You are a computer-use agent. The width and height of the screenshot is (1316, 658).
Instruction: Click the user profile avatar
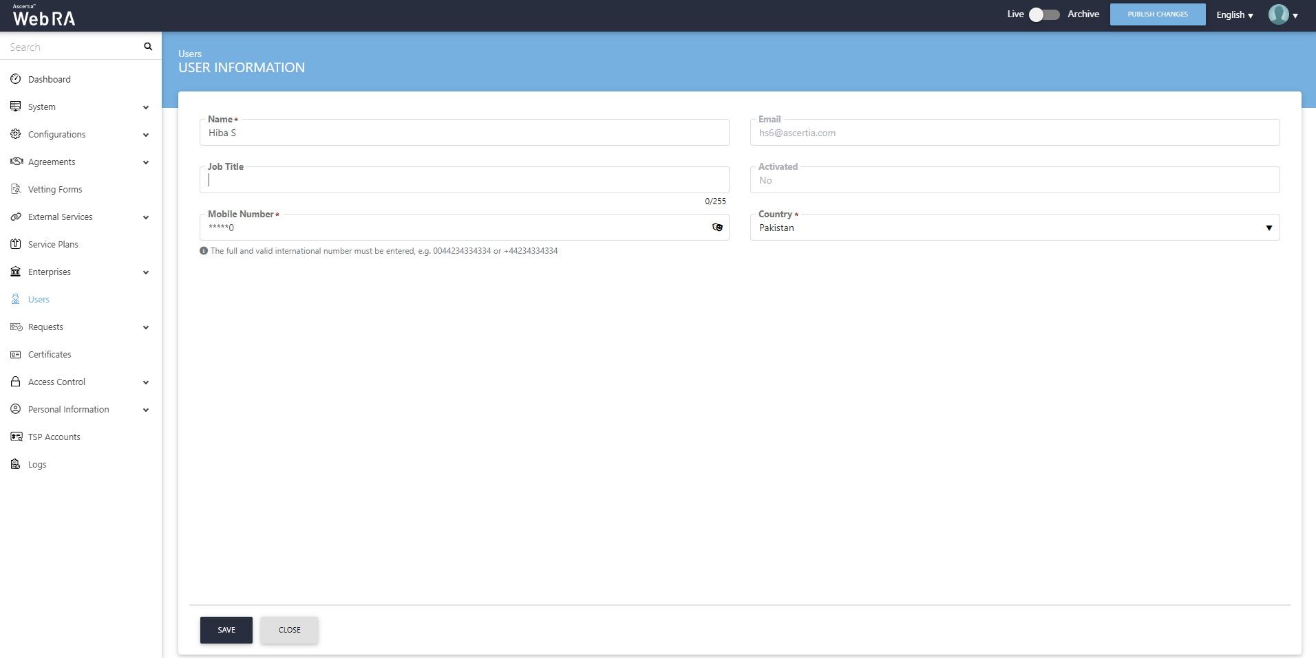click(x=1278, y=14)
